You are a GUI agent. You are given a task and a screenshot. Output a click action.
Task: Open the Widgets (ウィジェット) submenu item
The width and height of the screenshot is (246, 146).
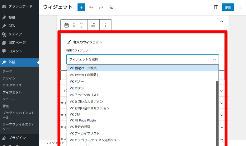click(x=12, y=92)
